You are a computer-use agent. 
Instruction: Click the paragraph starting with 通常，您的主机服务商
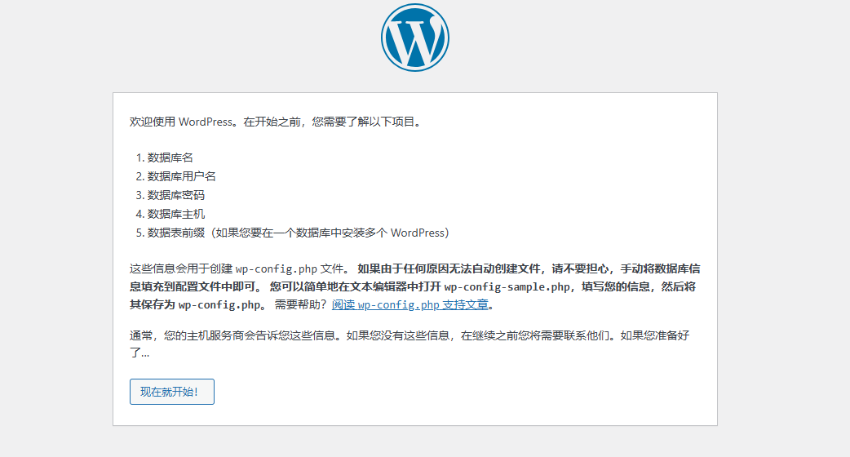(410, 344)
